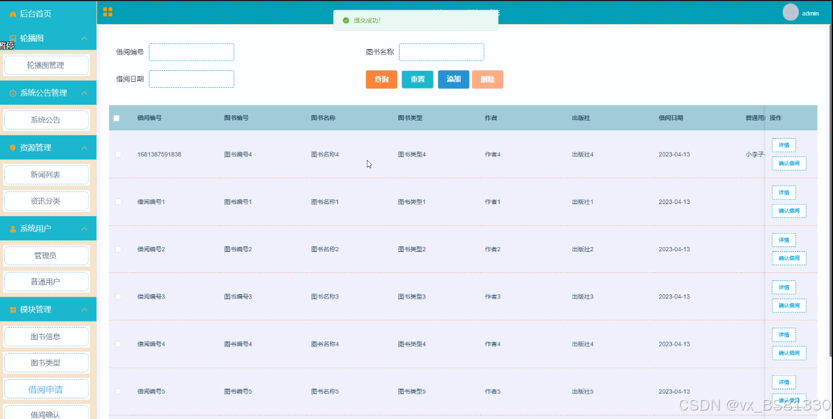Check the box for row 1681387591838
Image resolution: width=833 pixels, height=419 pixels.
point(118,154)
